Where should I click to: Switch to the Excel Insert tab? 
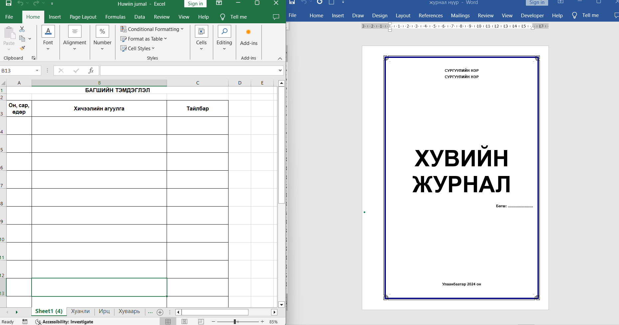55,17
